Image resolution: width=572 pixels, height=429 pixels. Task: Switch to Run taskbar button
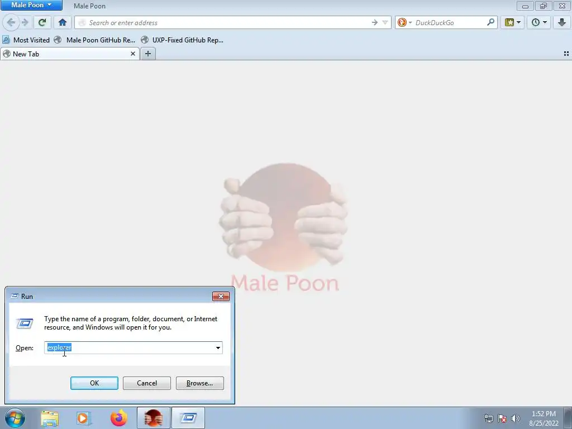188,418
